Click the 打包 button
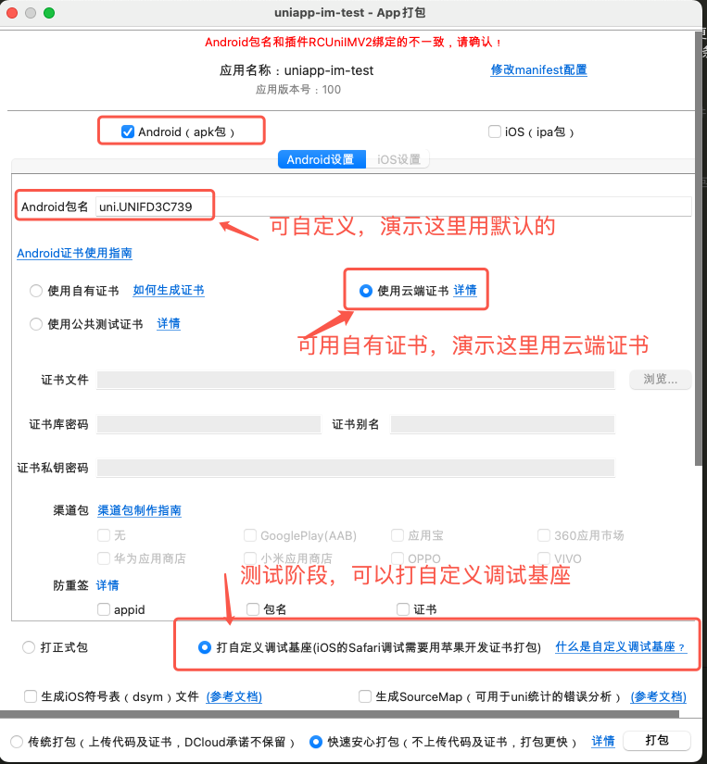Image resolution: width=707 pixels, height=764 pixels. pos(656,741)
